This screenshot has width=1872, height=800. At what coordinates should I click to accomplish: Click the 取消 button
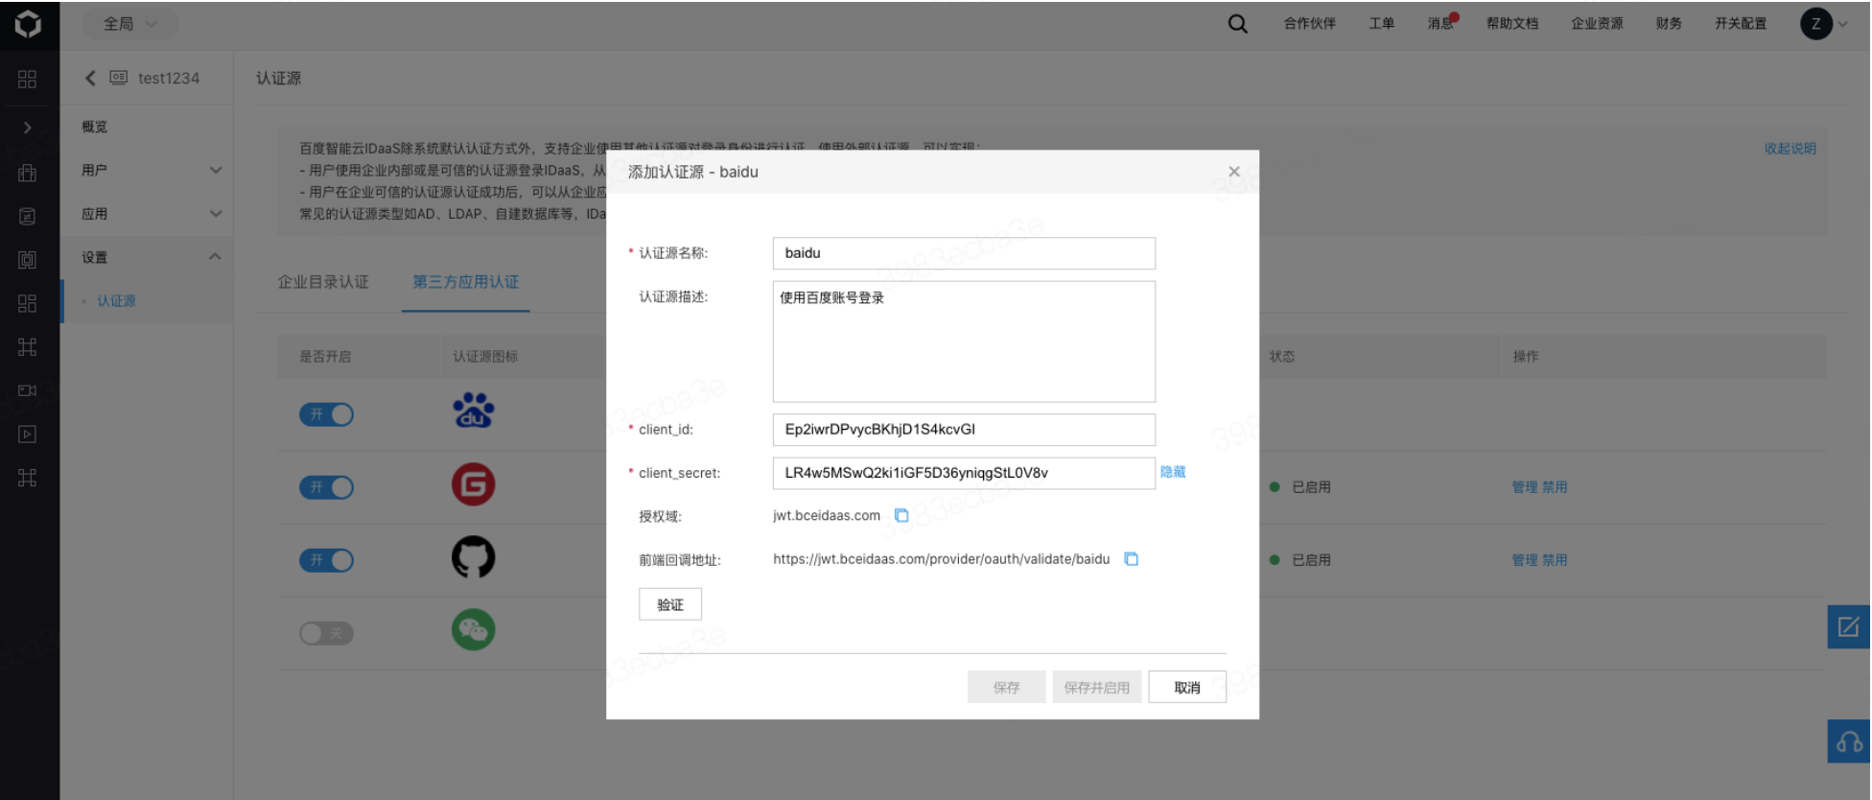1187,687
